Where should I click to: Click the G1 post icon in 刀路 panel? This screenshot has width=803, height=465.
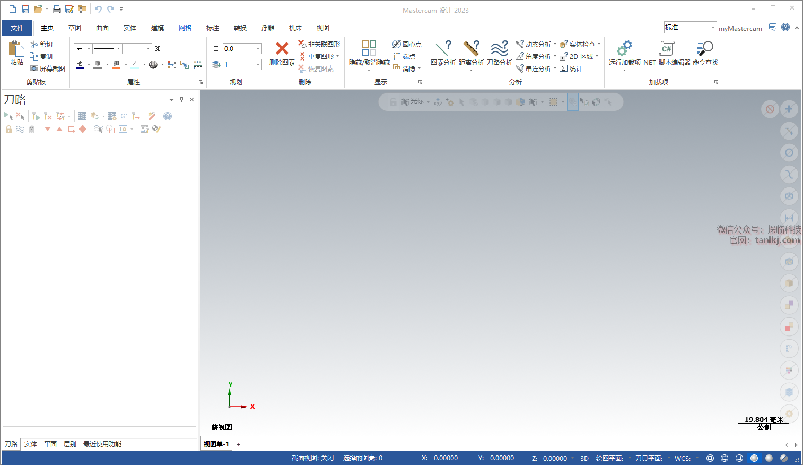pyautogui.click(x=124, y=116)
